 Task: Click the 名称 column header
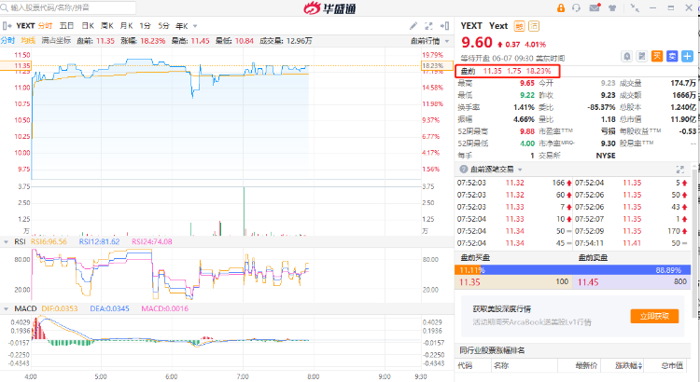pyautogui.click(x=501, y=365)
